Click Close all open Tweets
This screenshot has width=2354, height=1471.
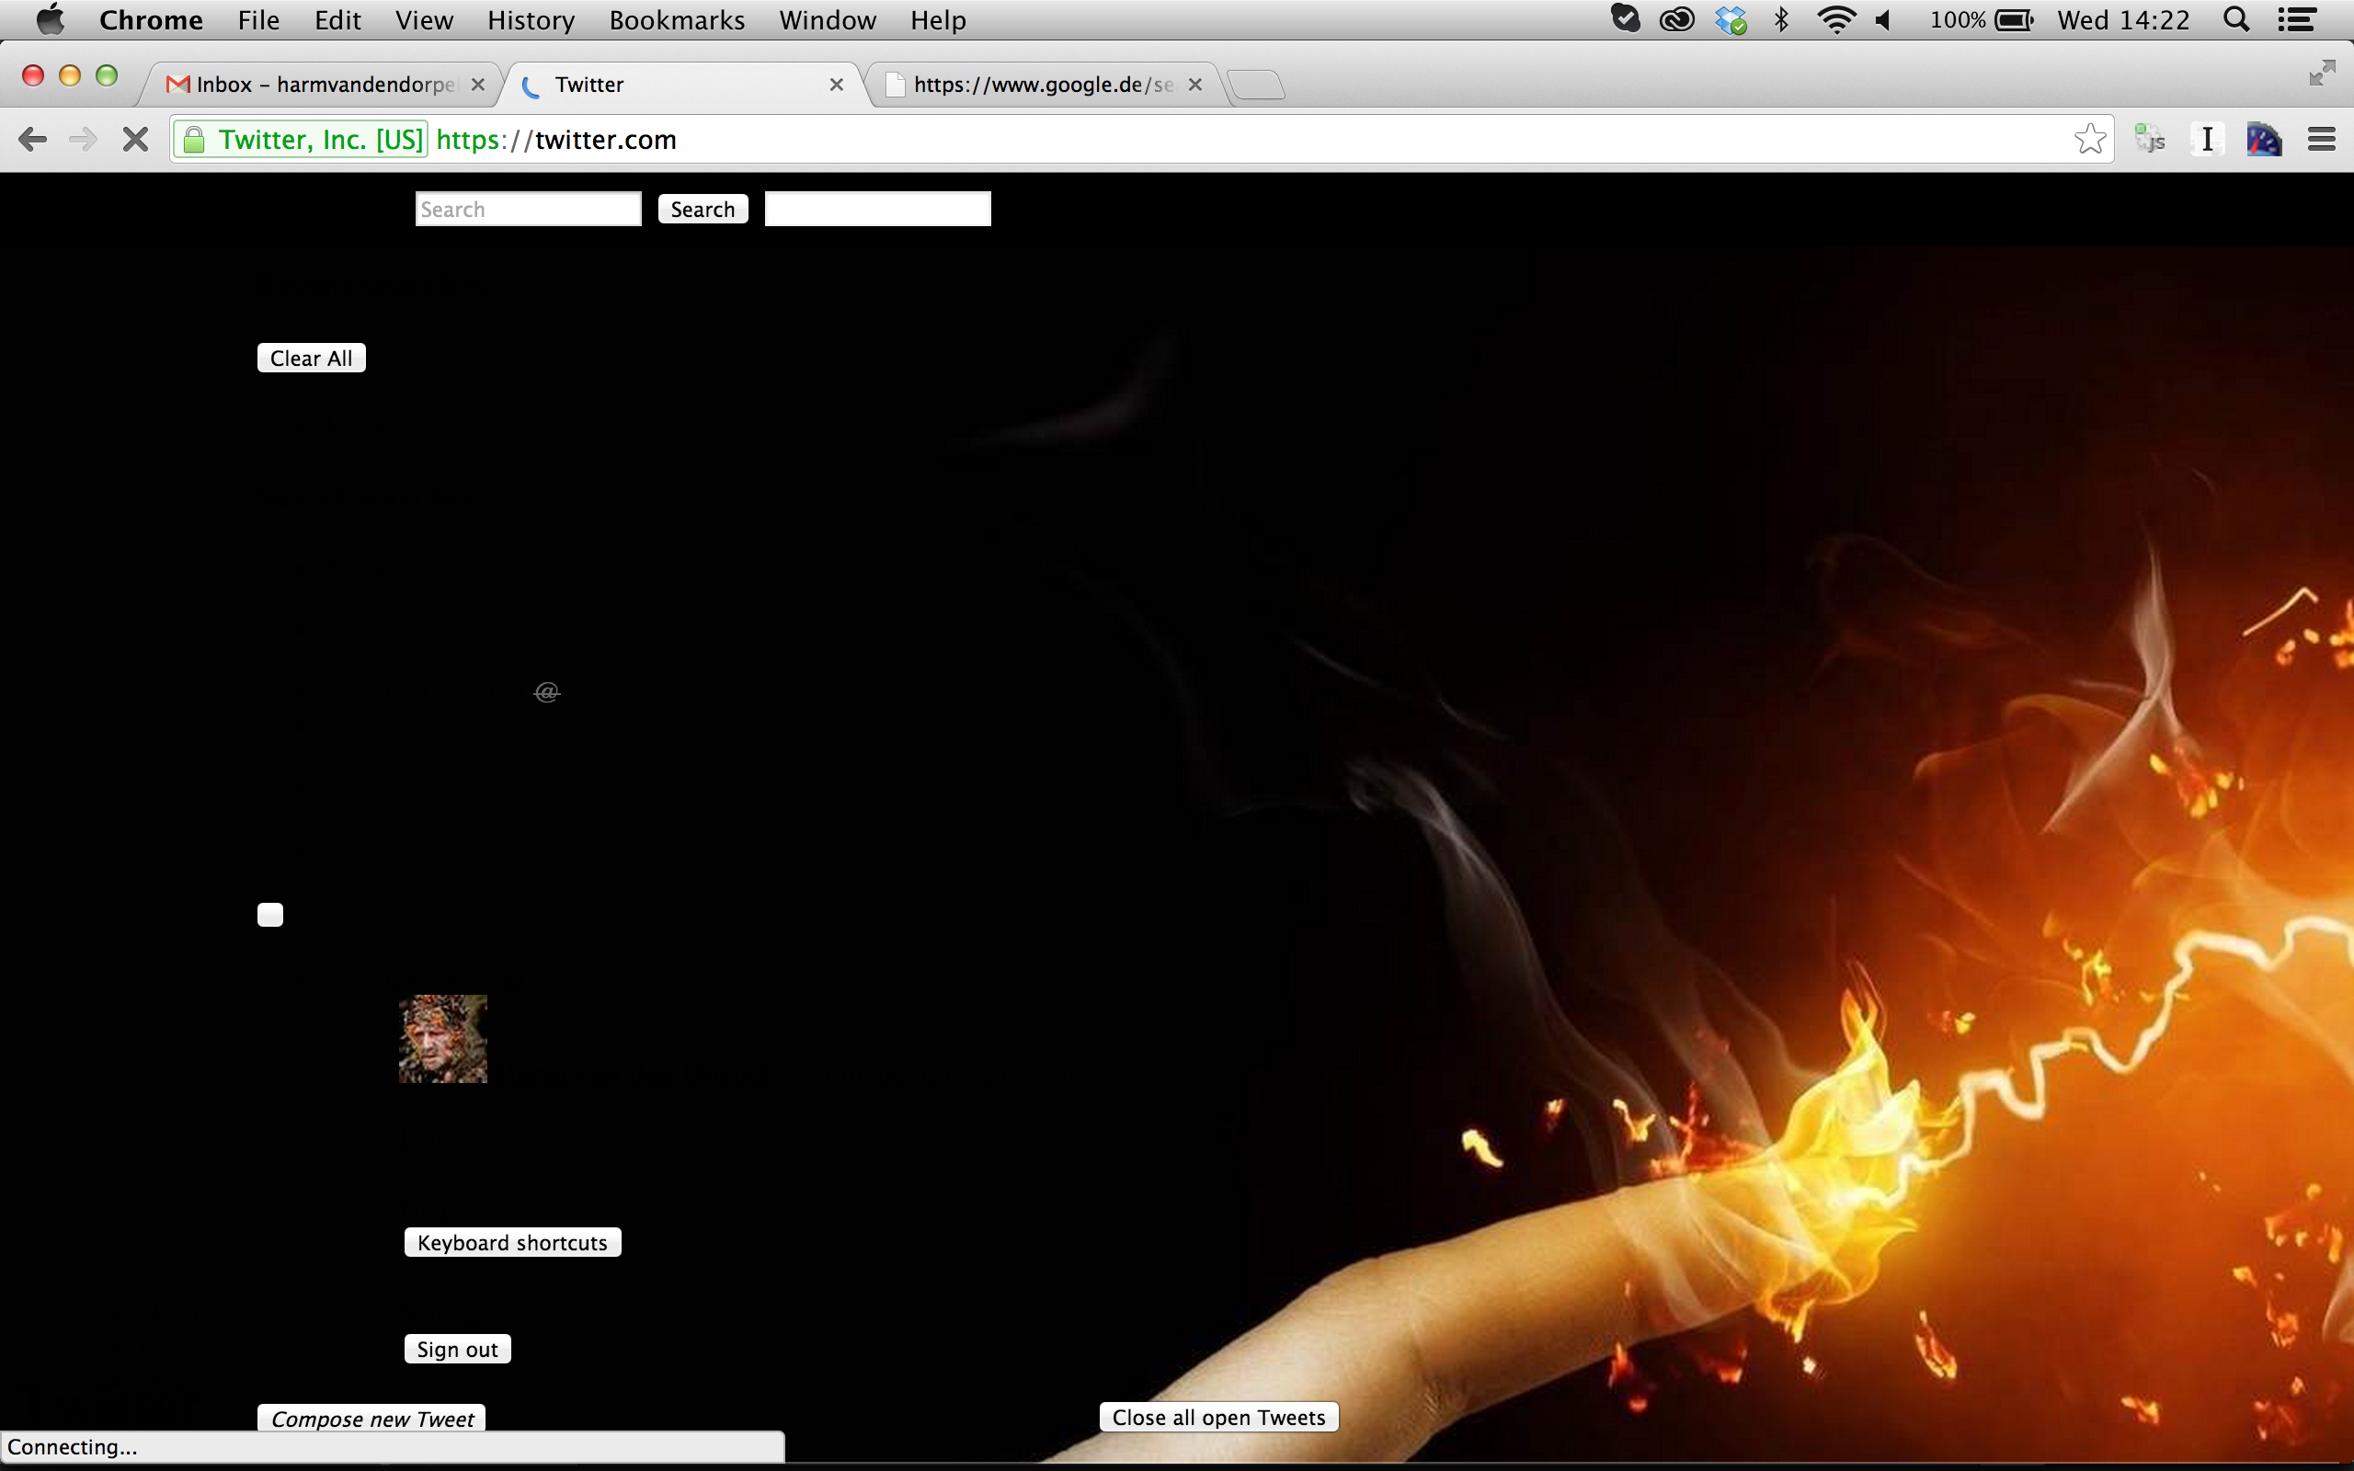pos(1217,1418)
